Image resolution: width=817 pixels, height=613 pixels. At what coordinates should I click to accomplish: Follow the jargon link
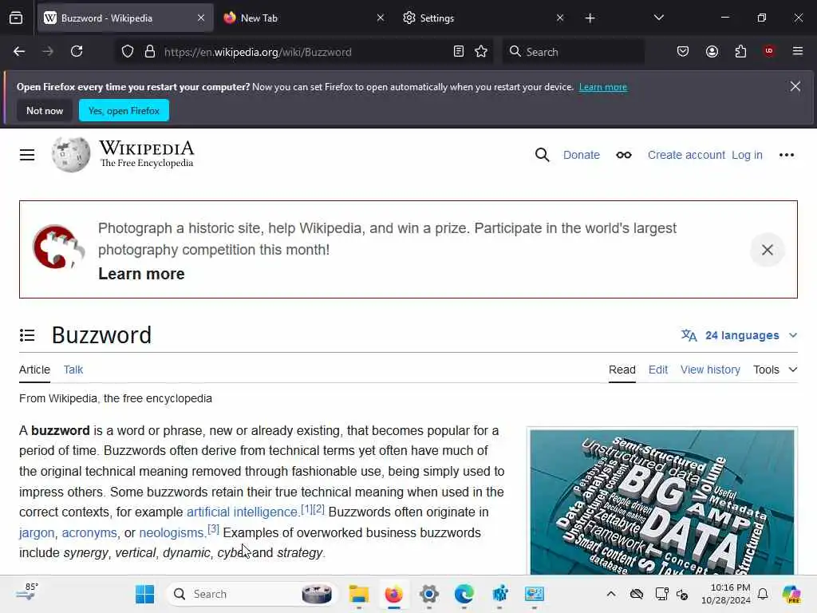pos(37,532)
